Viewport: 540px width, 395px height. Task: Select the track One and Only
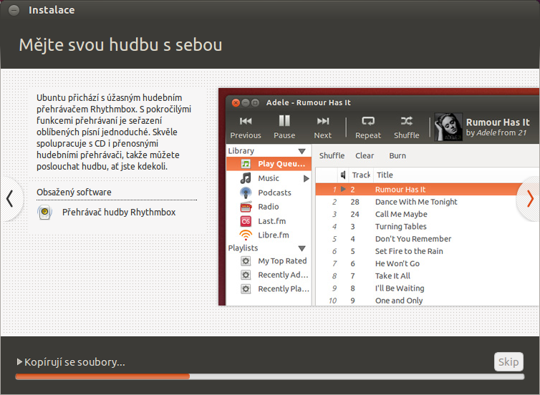coord(399,301)
